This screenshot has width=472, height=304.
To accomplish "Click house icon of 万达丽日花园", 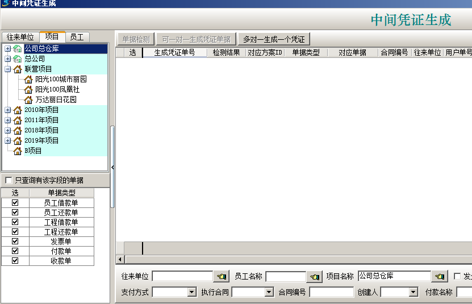I will (28, 100).
